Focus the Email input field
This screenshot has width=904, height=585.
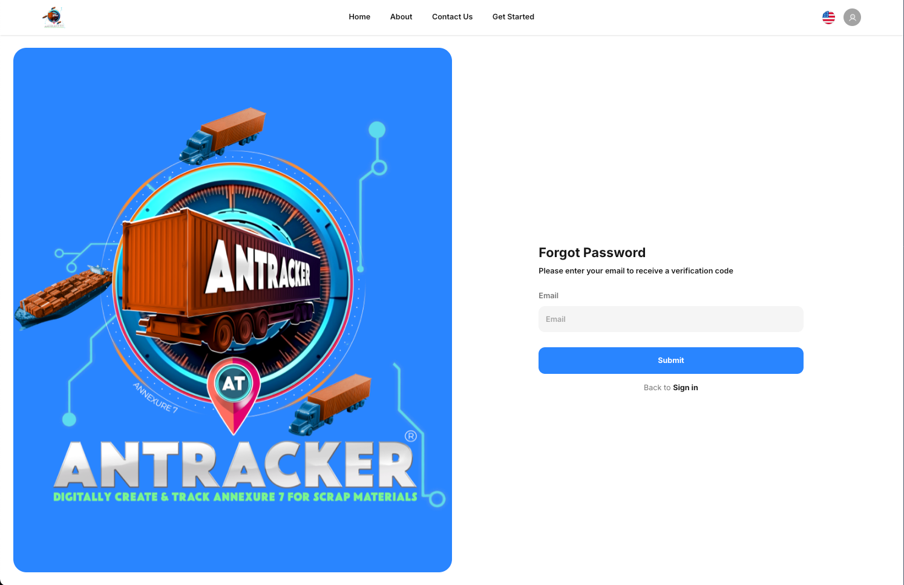pyautogui.click(x=670, y=319)
